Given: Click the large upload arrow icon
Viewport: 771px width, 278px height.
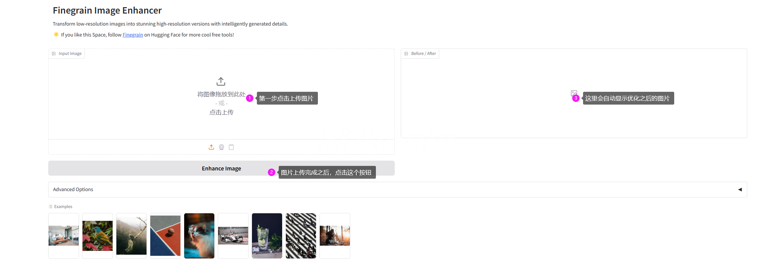Looking at the screenshot, I should (x=221, y=81).
